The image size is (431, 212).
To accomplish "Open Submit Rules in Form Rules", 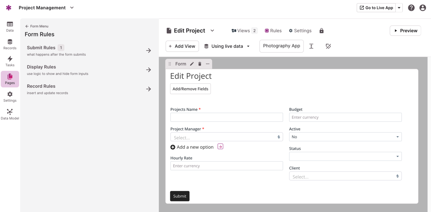I will tap(89, 51).
